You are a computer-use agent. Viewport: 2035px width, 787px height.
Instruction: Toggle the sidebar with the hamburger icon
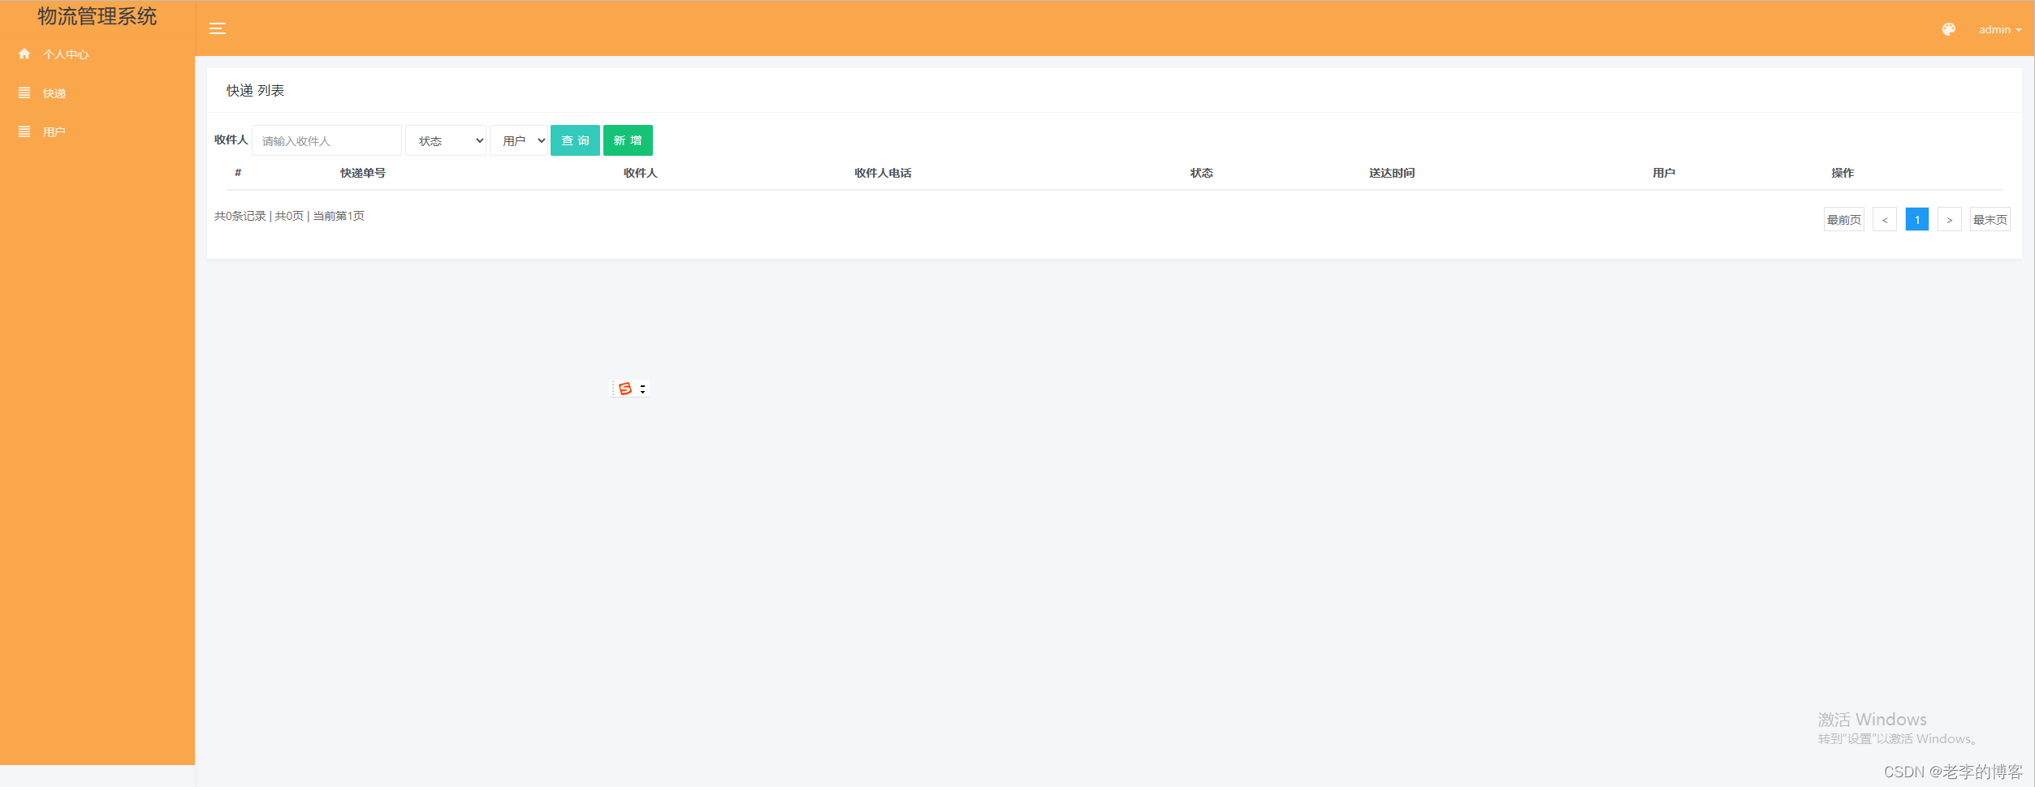[x=217, y=28]
